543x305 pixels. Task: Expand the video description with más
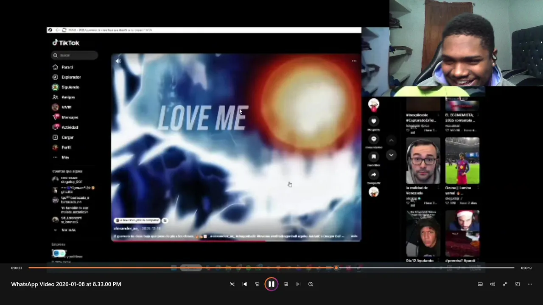[x=354, y=236]
